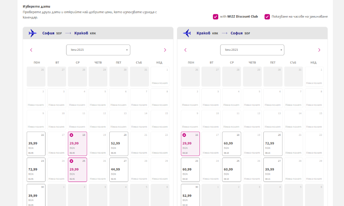The width and height of the screenshot is (344, 206).
Task: Click the Sofia to Krakow departing plane icon
Action: point(32,33)
